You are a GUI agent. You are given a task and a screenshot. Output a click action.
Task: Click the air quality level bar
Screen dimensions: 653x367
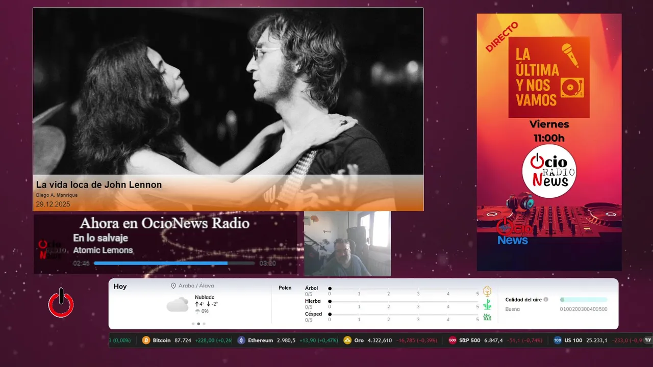point(584,300)
